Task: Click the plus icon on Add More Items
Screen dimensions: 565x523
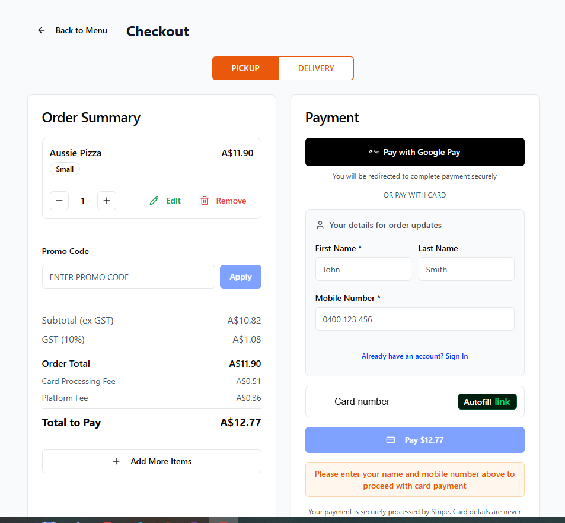Action: coord(116,461)
